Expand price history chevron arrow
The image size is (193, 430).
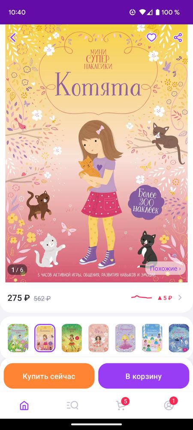180,298
